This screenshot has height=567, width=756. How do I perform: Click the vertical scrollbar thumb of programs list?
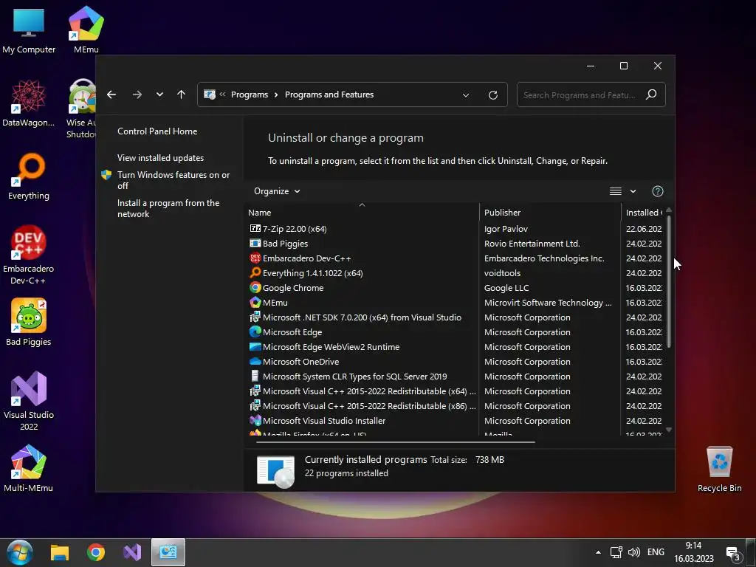click(669, 281)
